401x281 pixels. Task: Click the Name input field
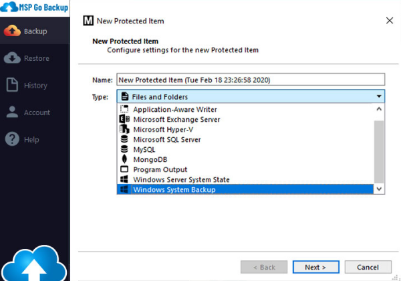tap(251, 80)
